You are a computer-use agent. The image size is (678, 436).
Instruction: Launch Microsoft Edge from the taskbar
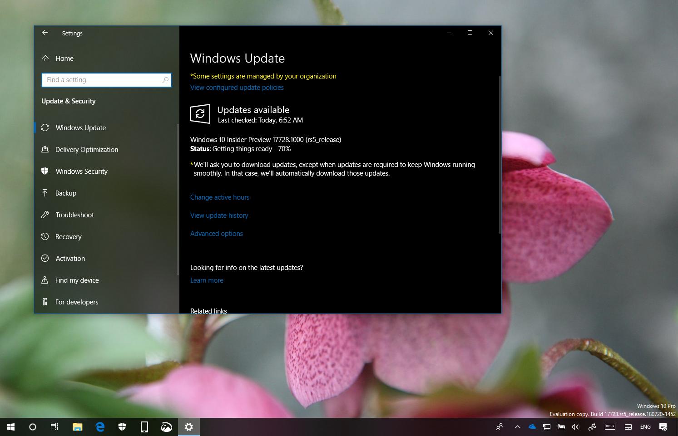click(99, 426)
